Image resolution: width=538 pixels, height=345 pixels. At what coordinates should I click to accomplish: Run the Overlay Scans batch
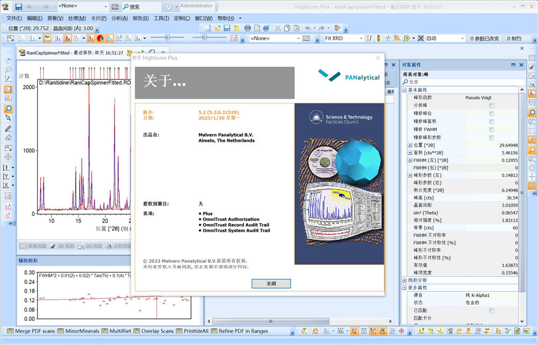click(154, 331)
